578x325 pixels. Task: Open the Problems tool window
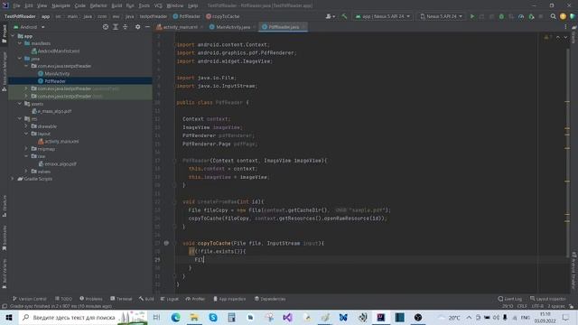click(x=91, y=299)
